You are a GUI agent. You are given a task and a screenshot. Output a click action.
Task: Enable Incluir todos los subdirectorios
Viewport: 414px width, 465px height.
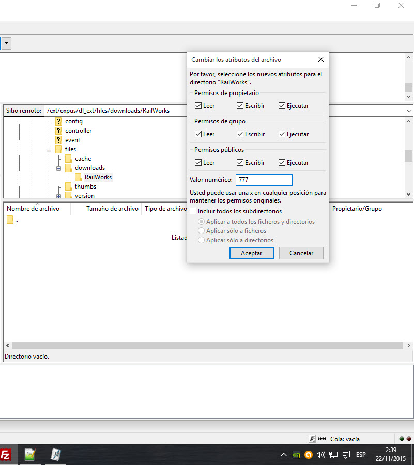pos(193,211)
